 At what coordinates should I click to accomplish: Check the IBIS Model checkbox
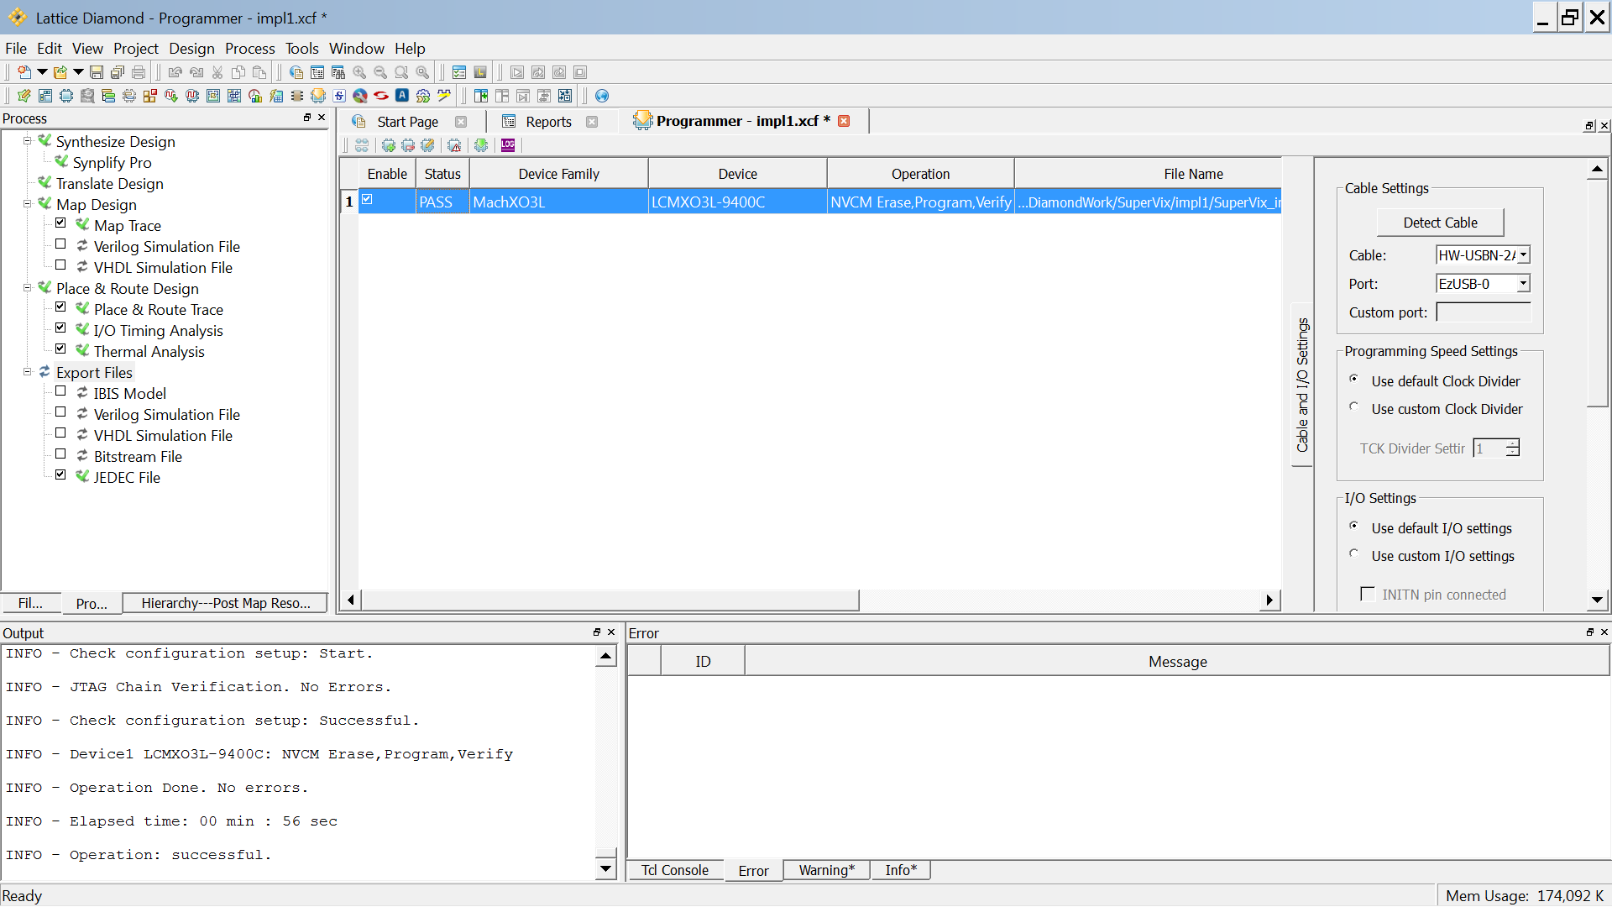(60, 391)
